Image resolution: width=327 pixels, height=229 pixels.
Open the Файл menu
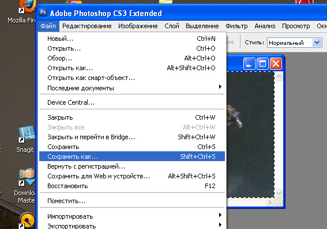click(x=48, y=26)
